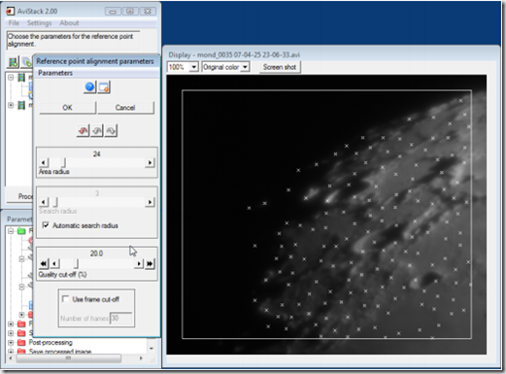Expand the Post-processing tree node
Image resolution: width=506 pixels, height=374 pixels.
11,342
